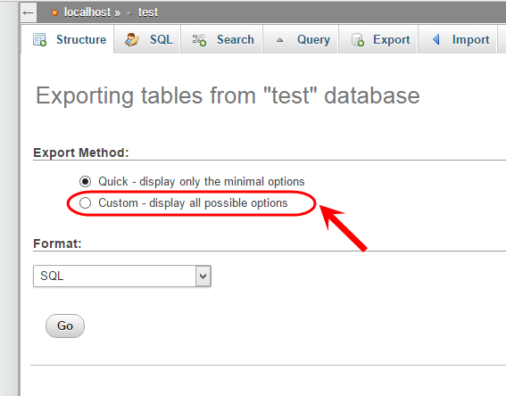
Task: Open the SQL format dropdown
Action: [x=122, y=276]
